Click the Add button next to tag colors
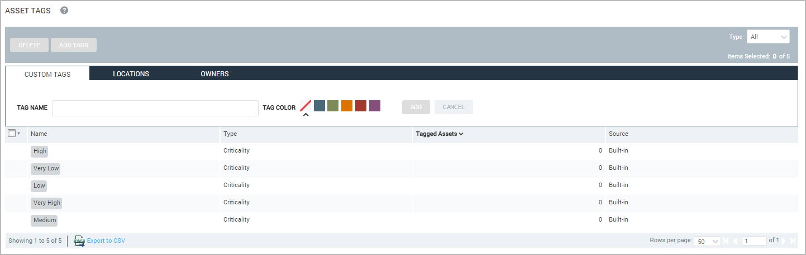806x255 pixels. click(416, 107)
